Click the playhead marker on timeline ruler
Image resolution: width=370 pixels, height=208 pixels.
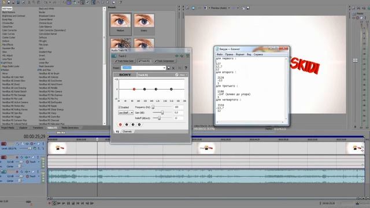coord(97,139)
